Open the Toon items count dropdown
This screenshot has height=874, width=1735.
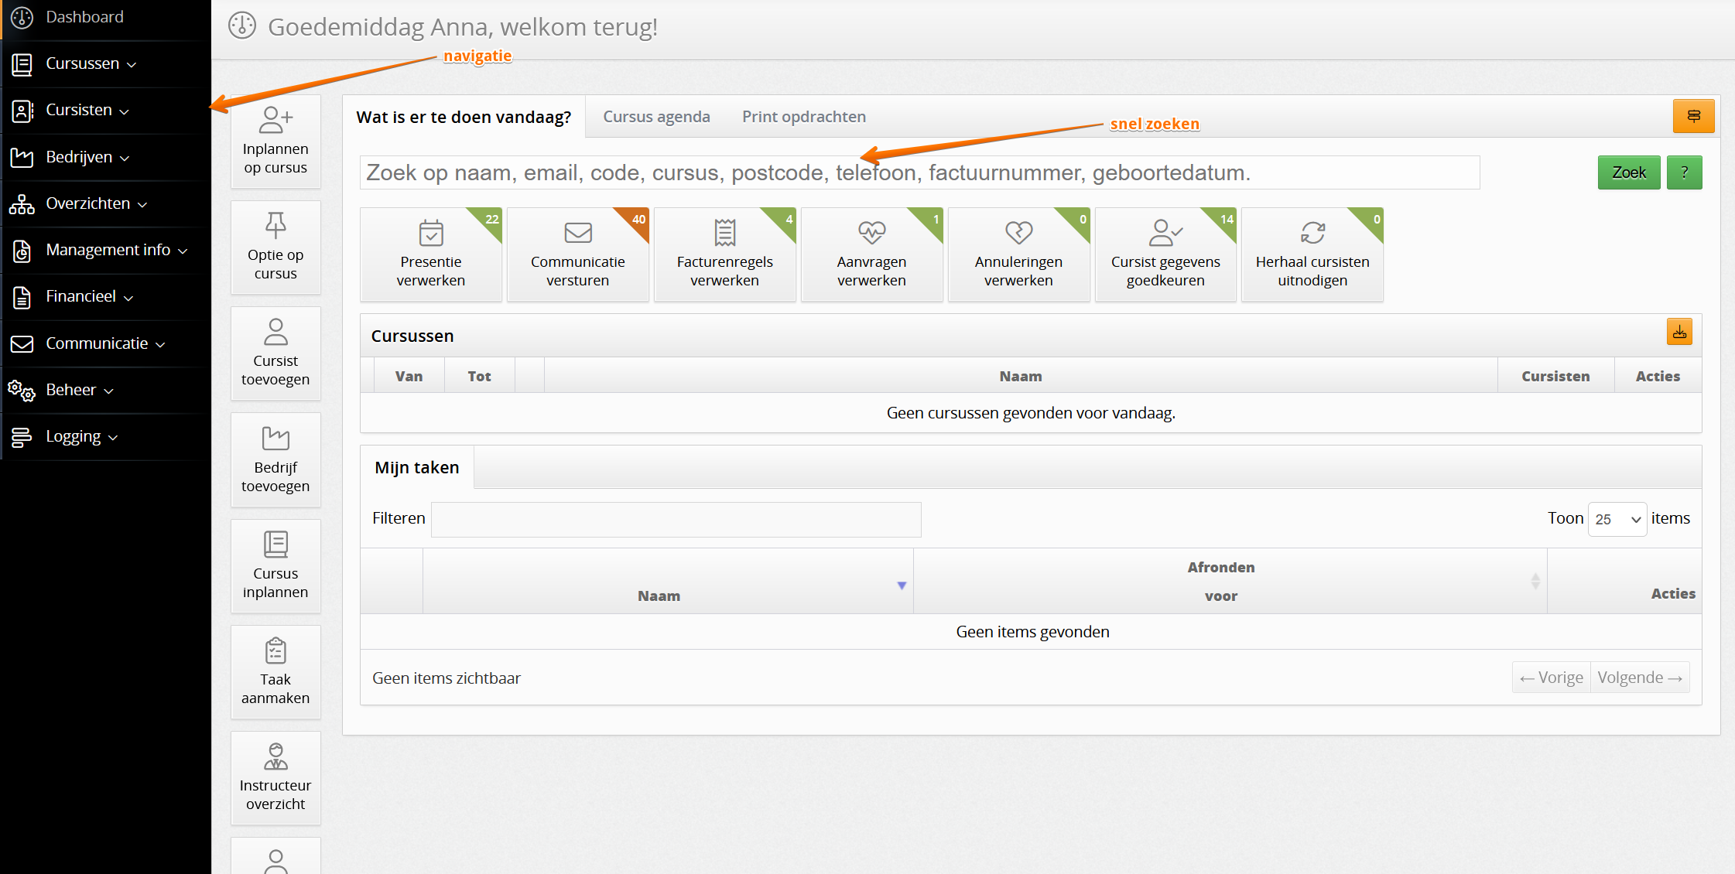coord(1617,519)
